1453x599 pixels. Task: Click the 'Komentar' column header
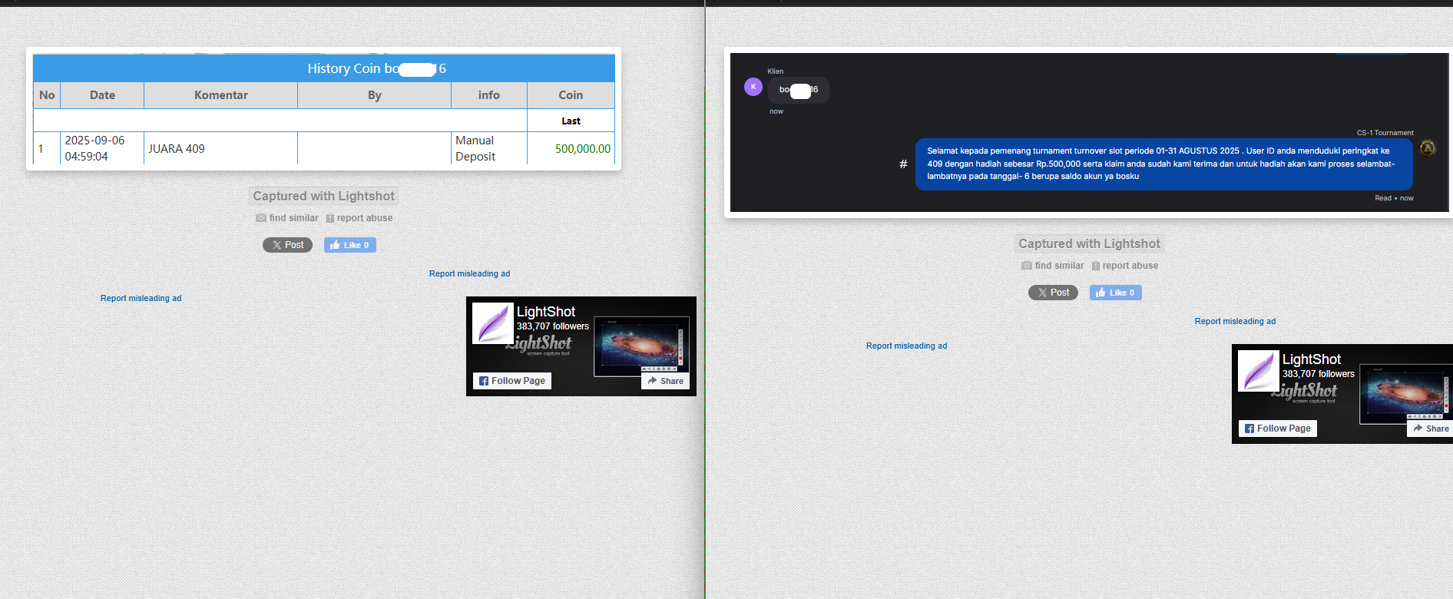[221, 95]
